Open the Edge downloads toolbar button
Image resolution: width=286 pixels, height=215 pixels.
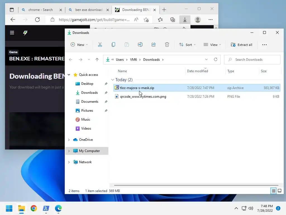pos(185,20)
